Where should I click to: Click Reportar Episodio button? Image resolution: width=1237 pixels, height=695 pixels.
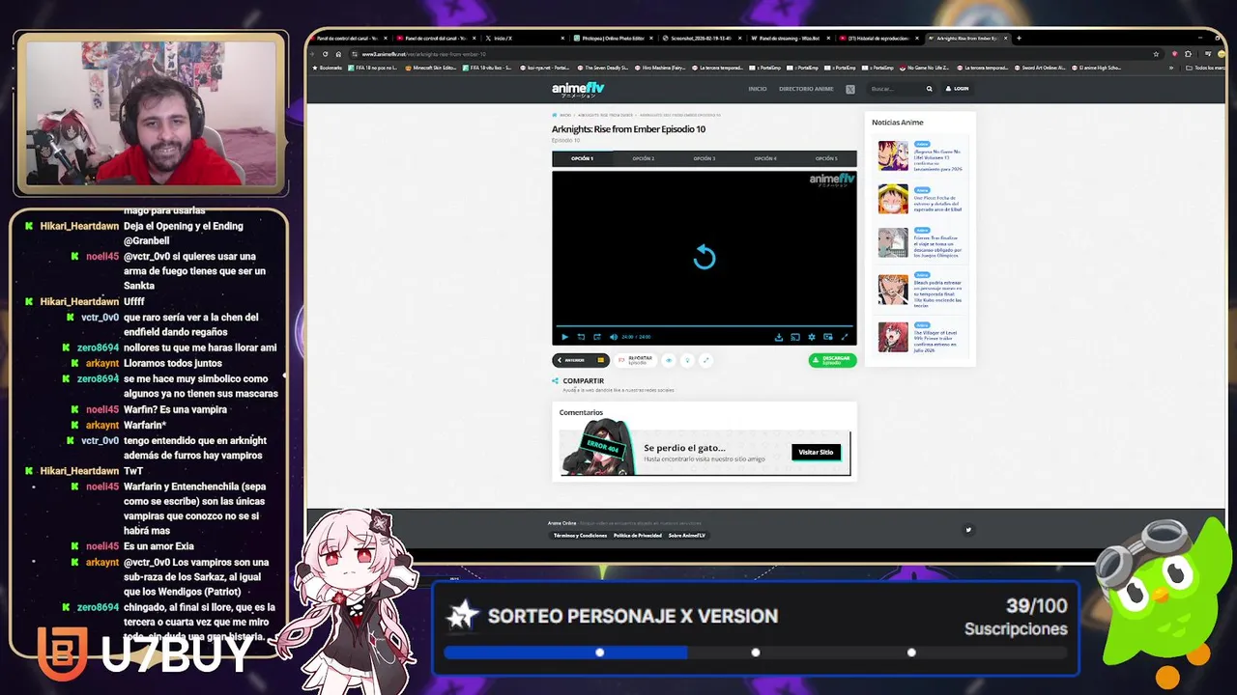click(635, 360)
